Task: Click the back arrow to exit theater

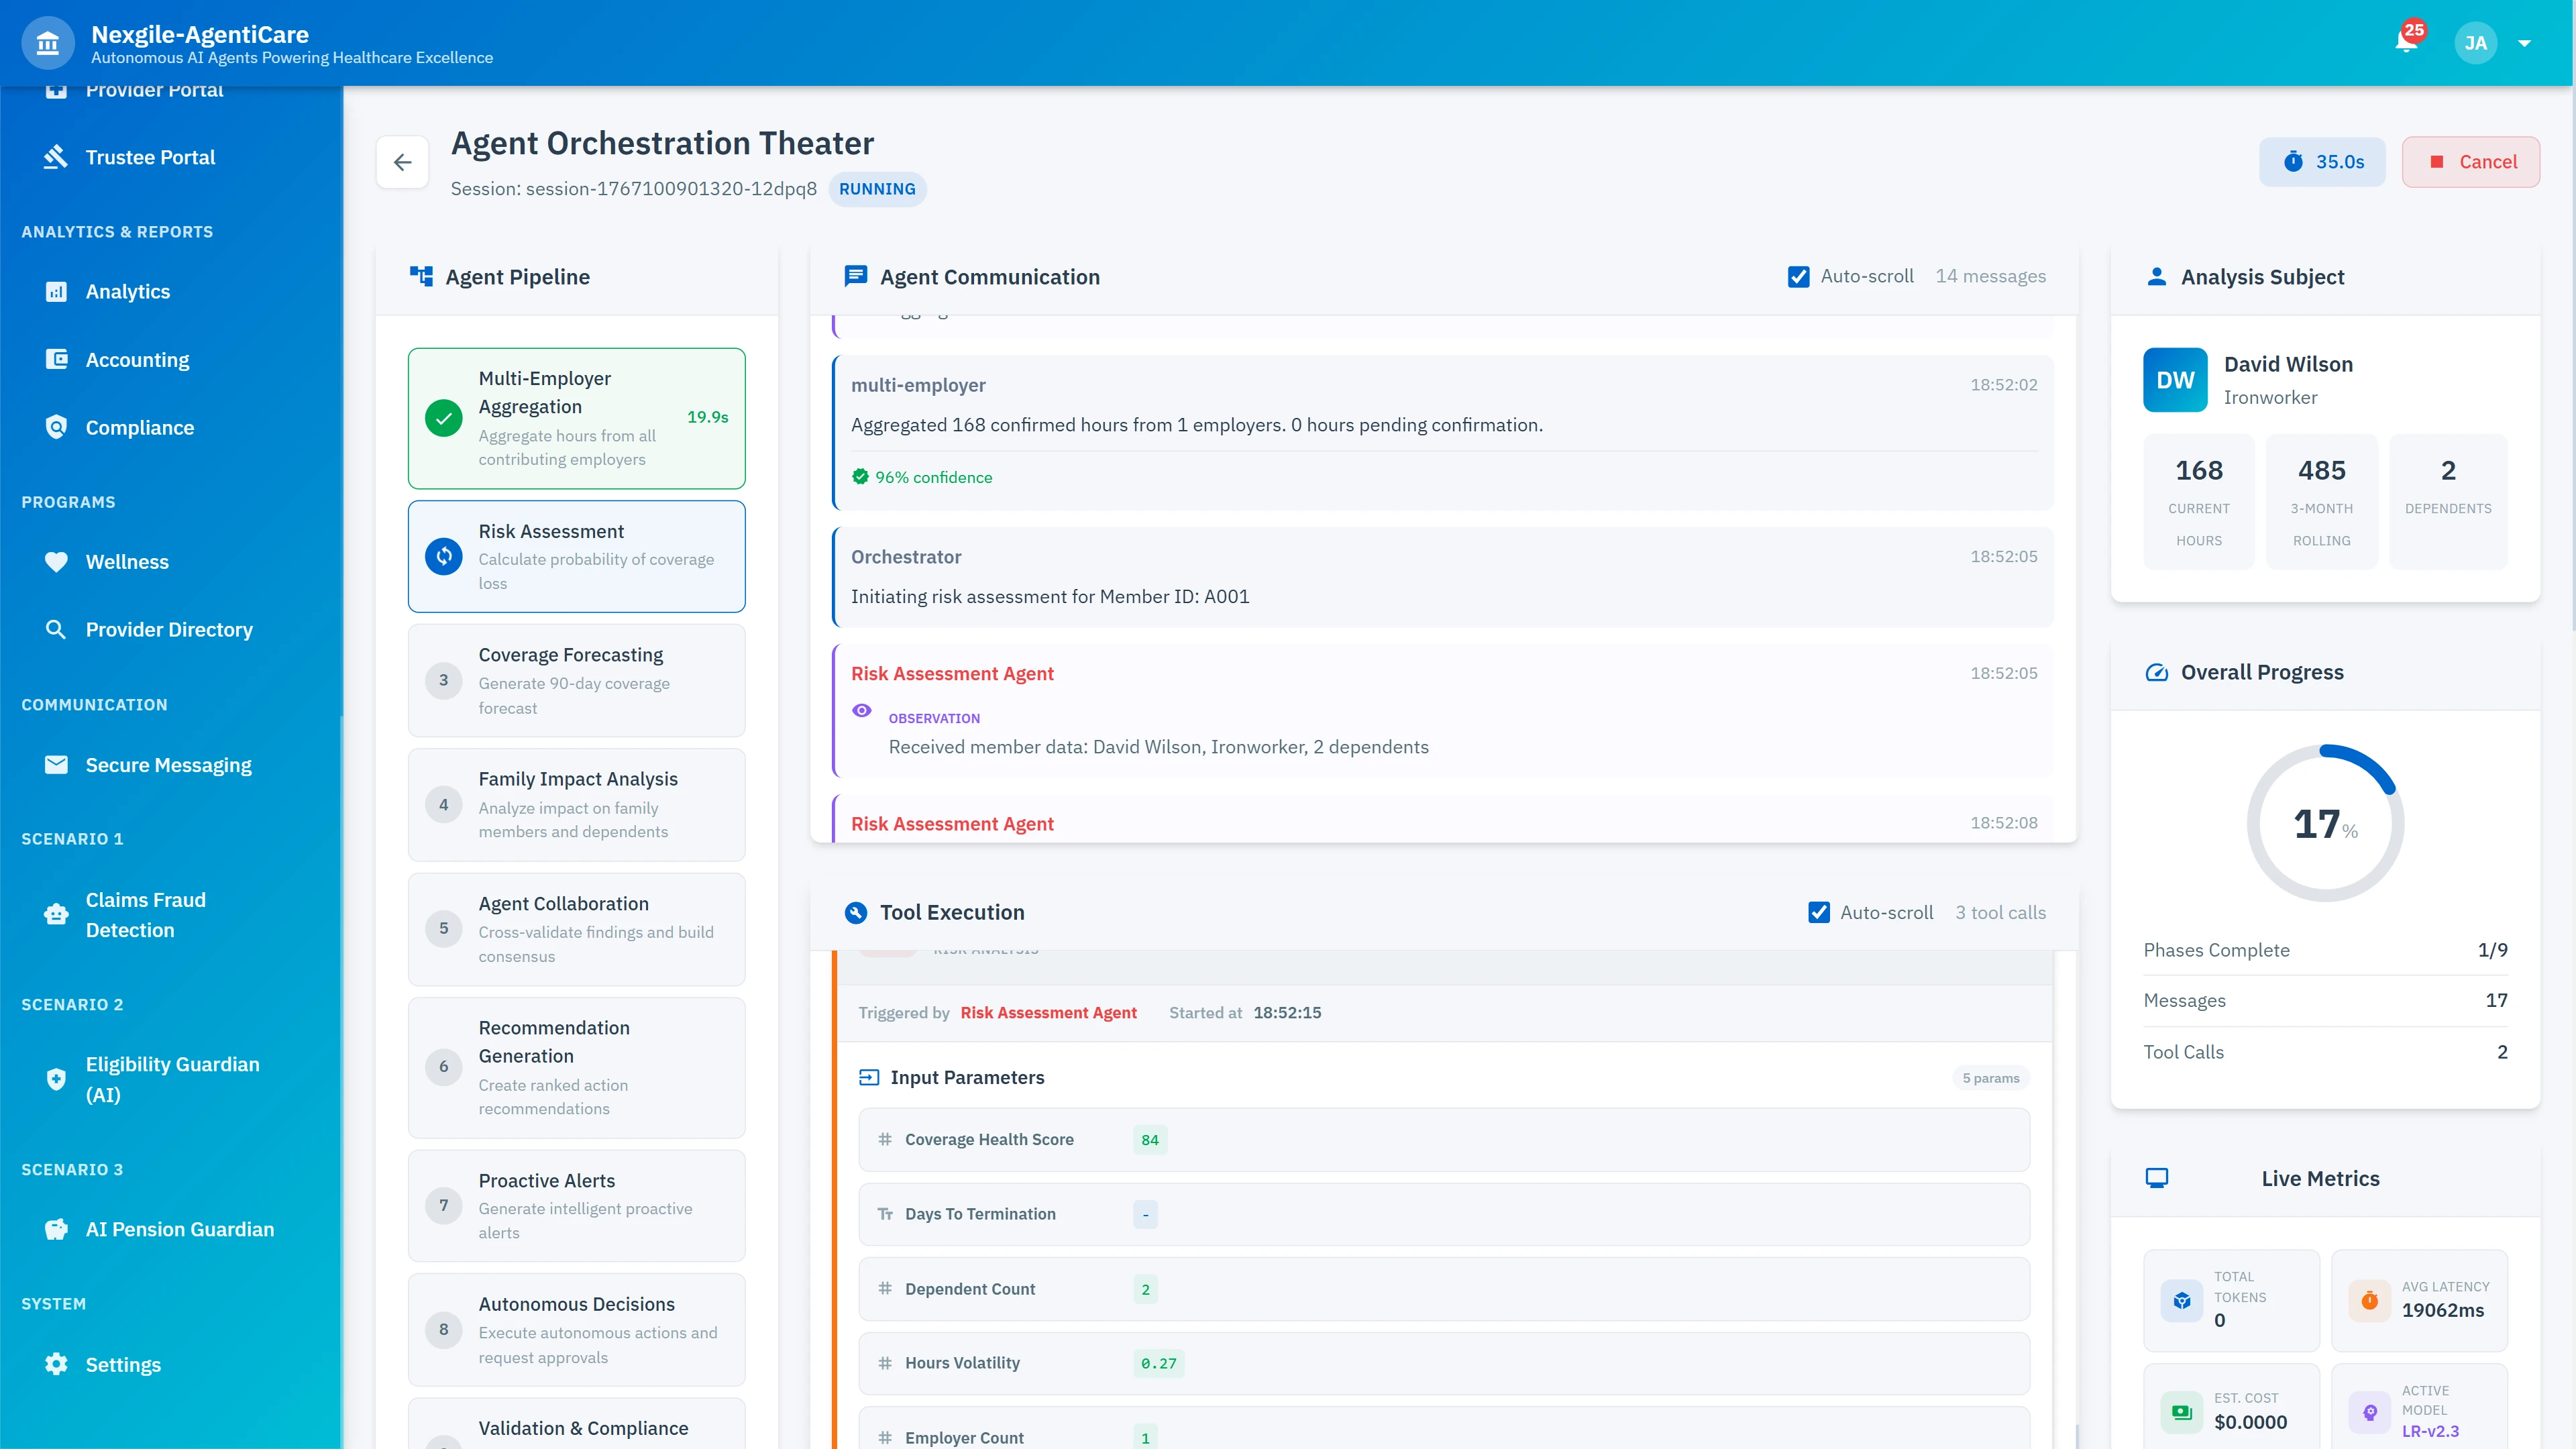Action: point(403,162)
